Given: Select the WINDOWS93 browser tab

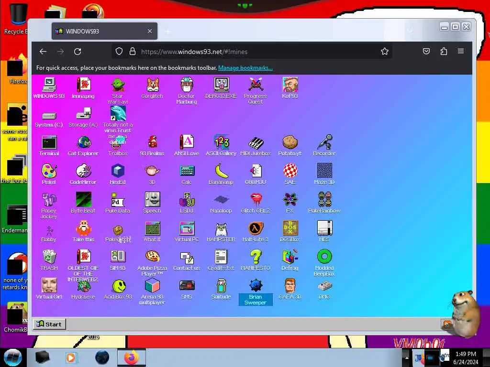Looking at the screenshot, I should pos(104,31).
